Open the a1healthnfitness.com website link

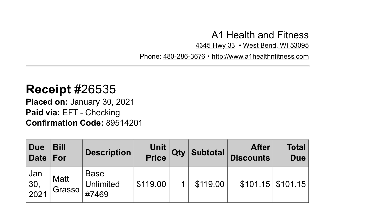tap(260, 56)
